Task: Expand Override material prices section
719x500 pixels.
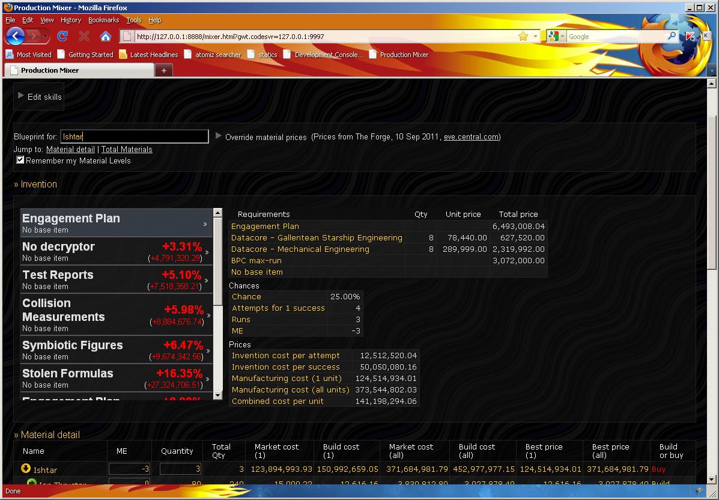Action: (219, 136)
